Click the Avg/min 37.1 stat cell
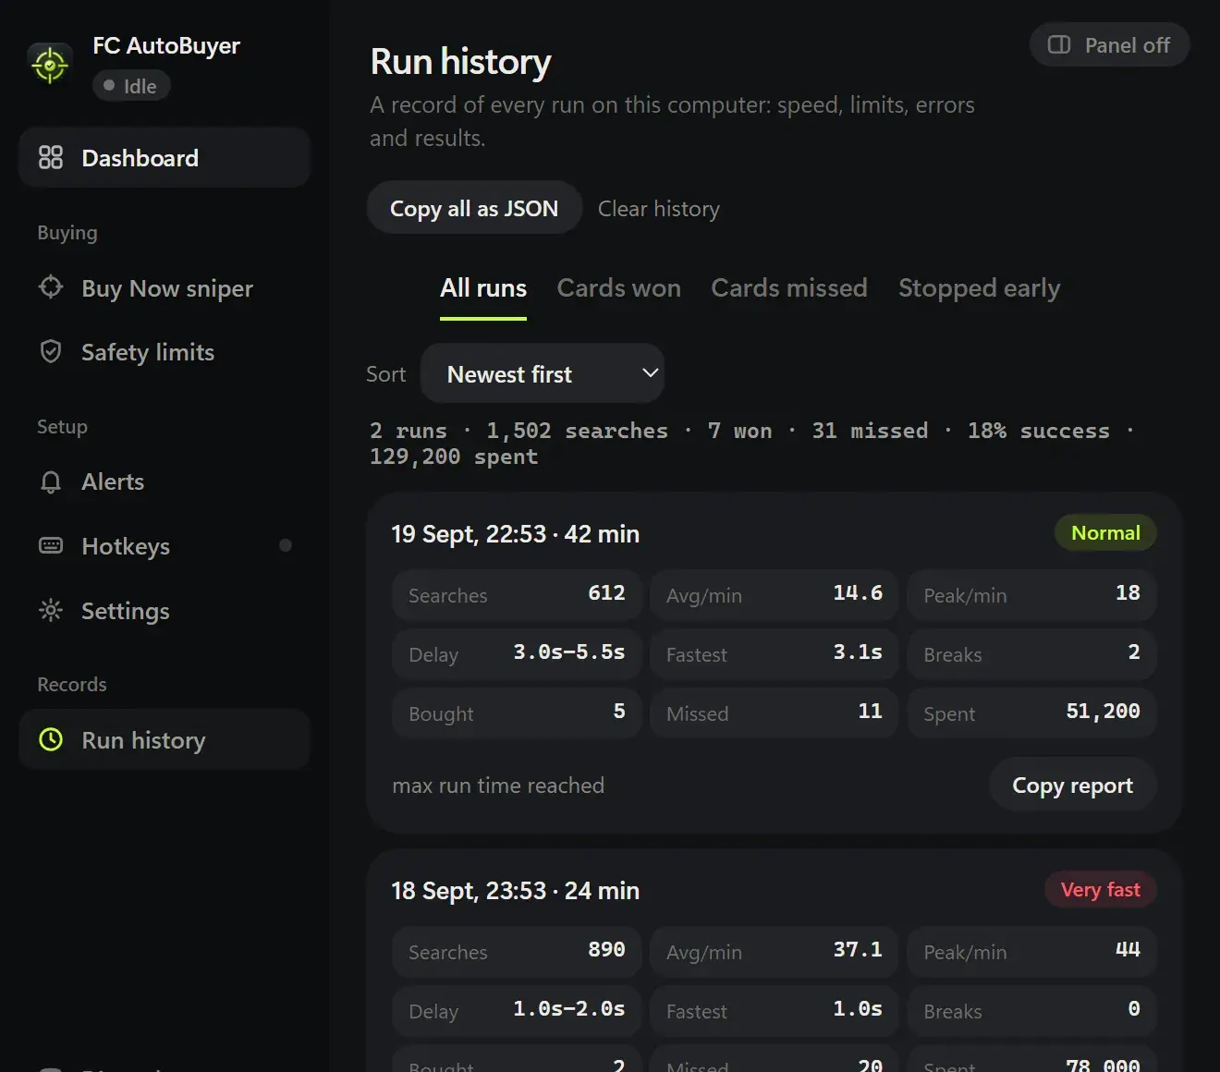This screenshot has height=1072, width=1220. (x=774, y=951)
